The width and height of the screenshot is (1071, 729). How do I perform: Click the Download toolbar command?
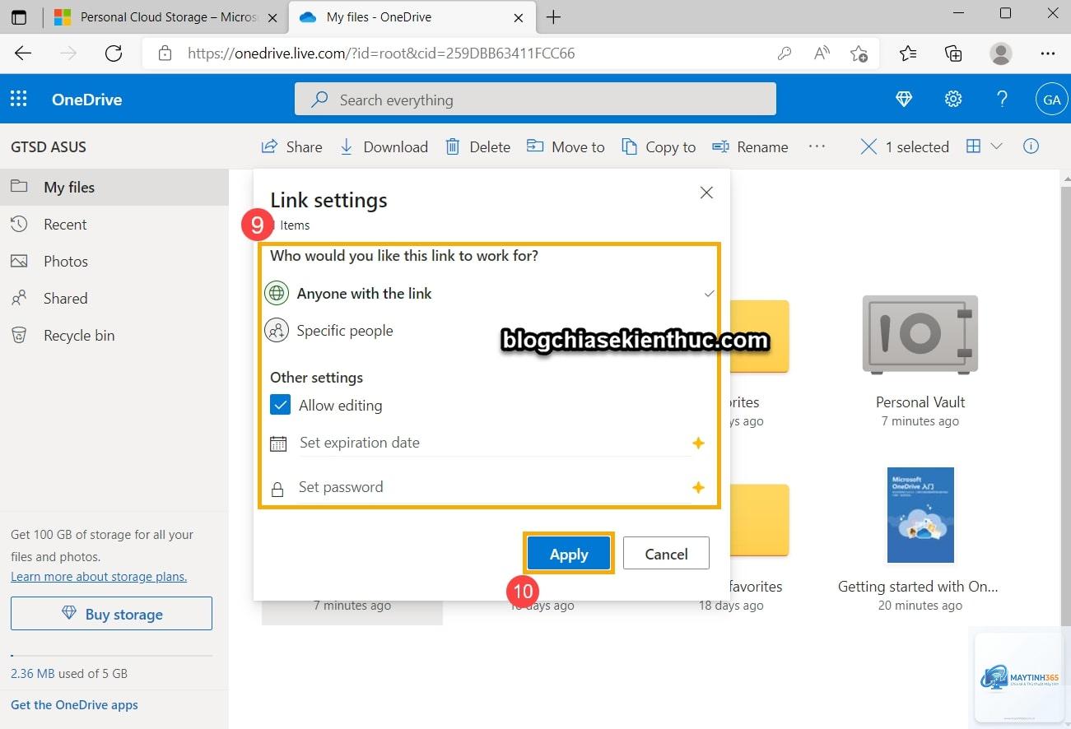(x=384, y=146)
